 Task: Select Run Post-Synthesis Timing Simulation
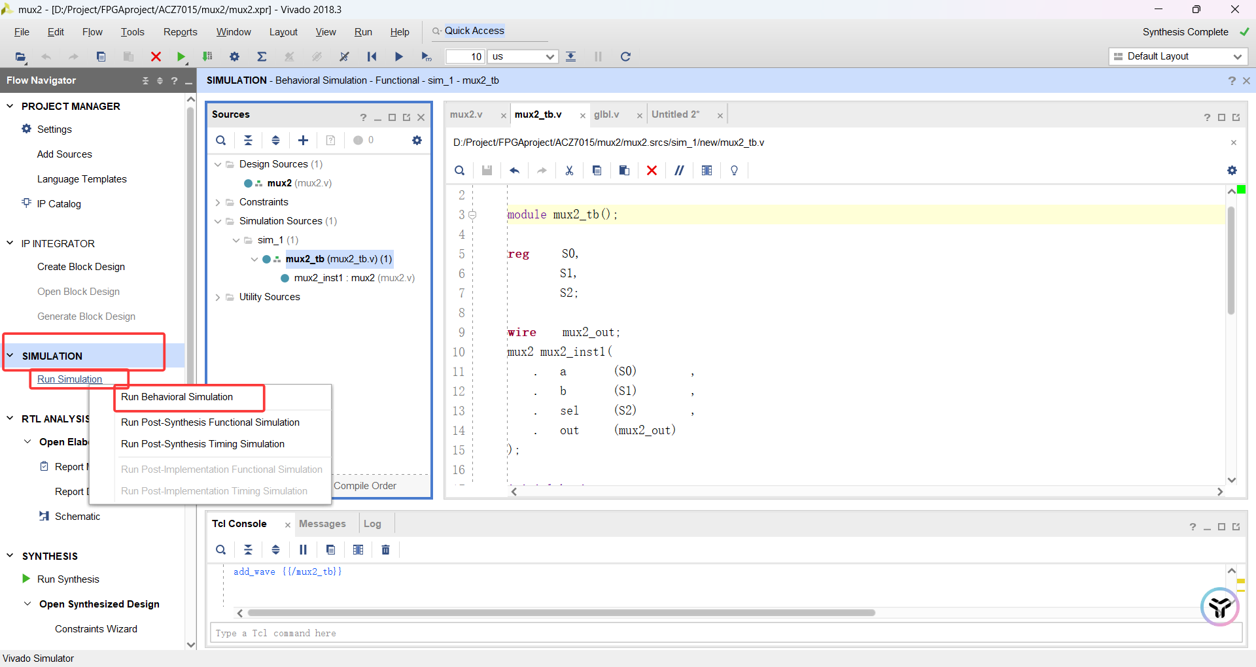[x=203, y=444]
